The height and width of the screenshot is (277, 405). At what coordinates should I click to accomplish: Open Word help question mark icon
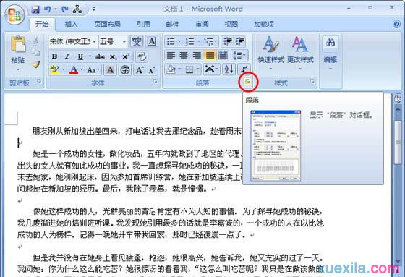click(396, 24)
